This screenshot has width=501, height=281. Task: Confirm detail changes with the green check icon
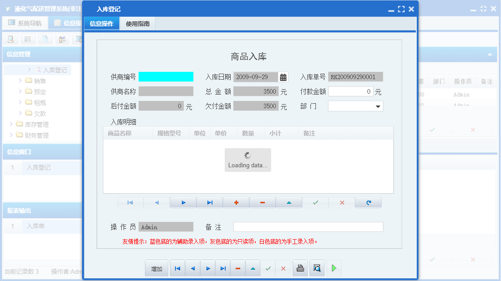click(x=315, y=202)
